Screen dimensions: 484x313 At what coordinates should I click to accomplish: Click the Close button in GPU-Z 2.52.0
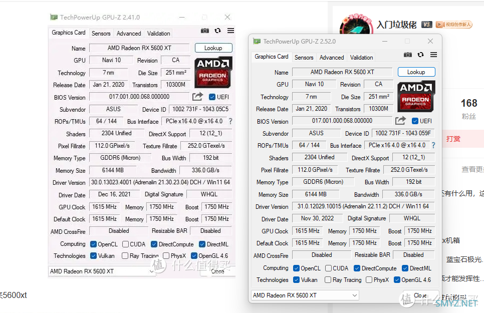(420, 295)
